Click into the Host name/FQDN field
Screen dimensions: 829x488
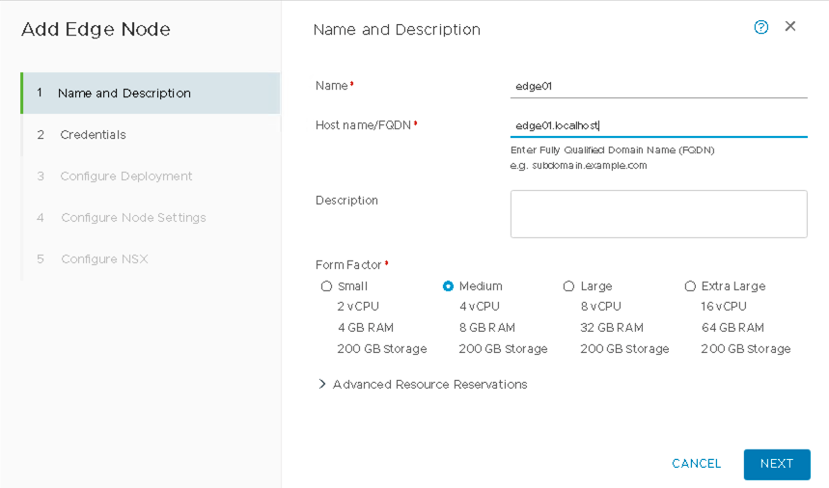pos(658,125)
